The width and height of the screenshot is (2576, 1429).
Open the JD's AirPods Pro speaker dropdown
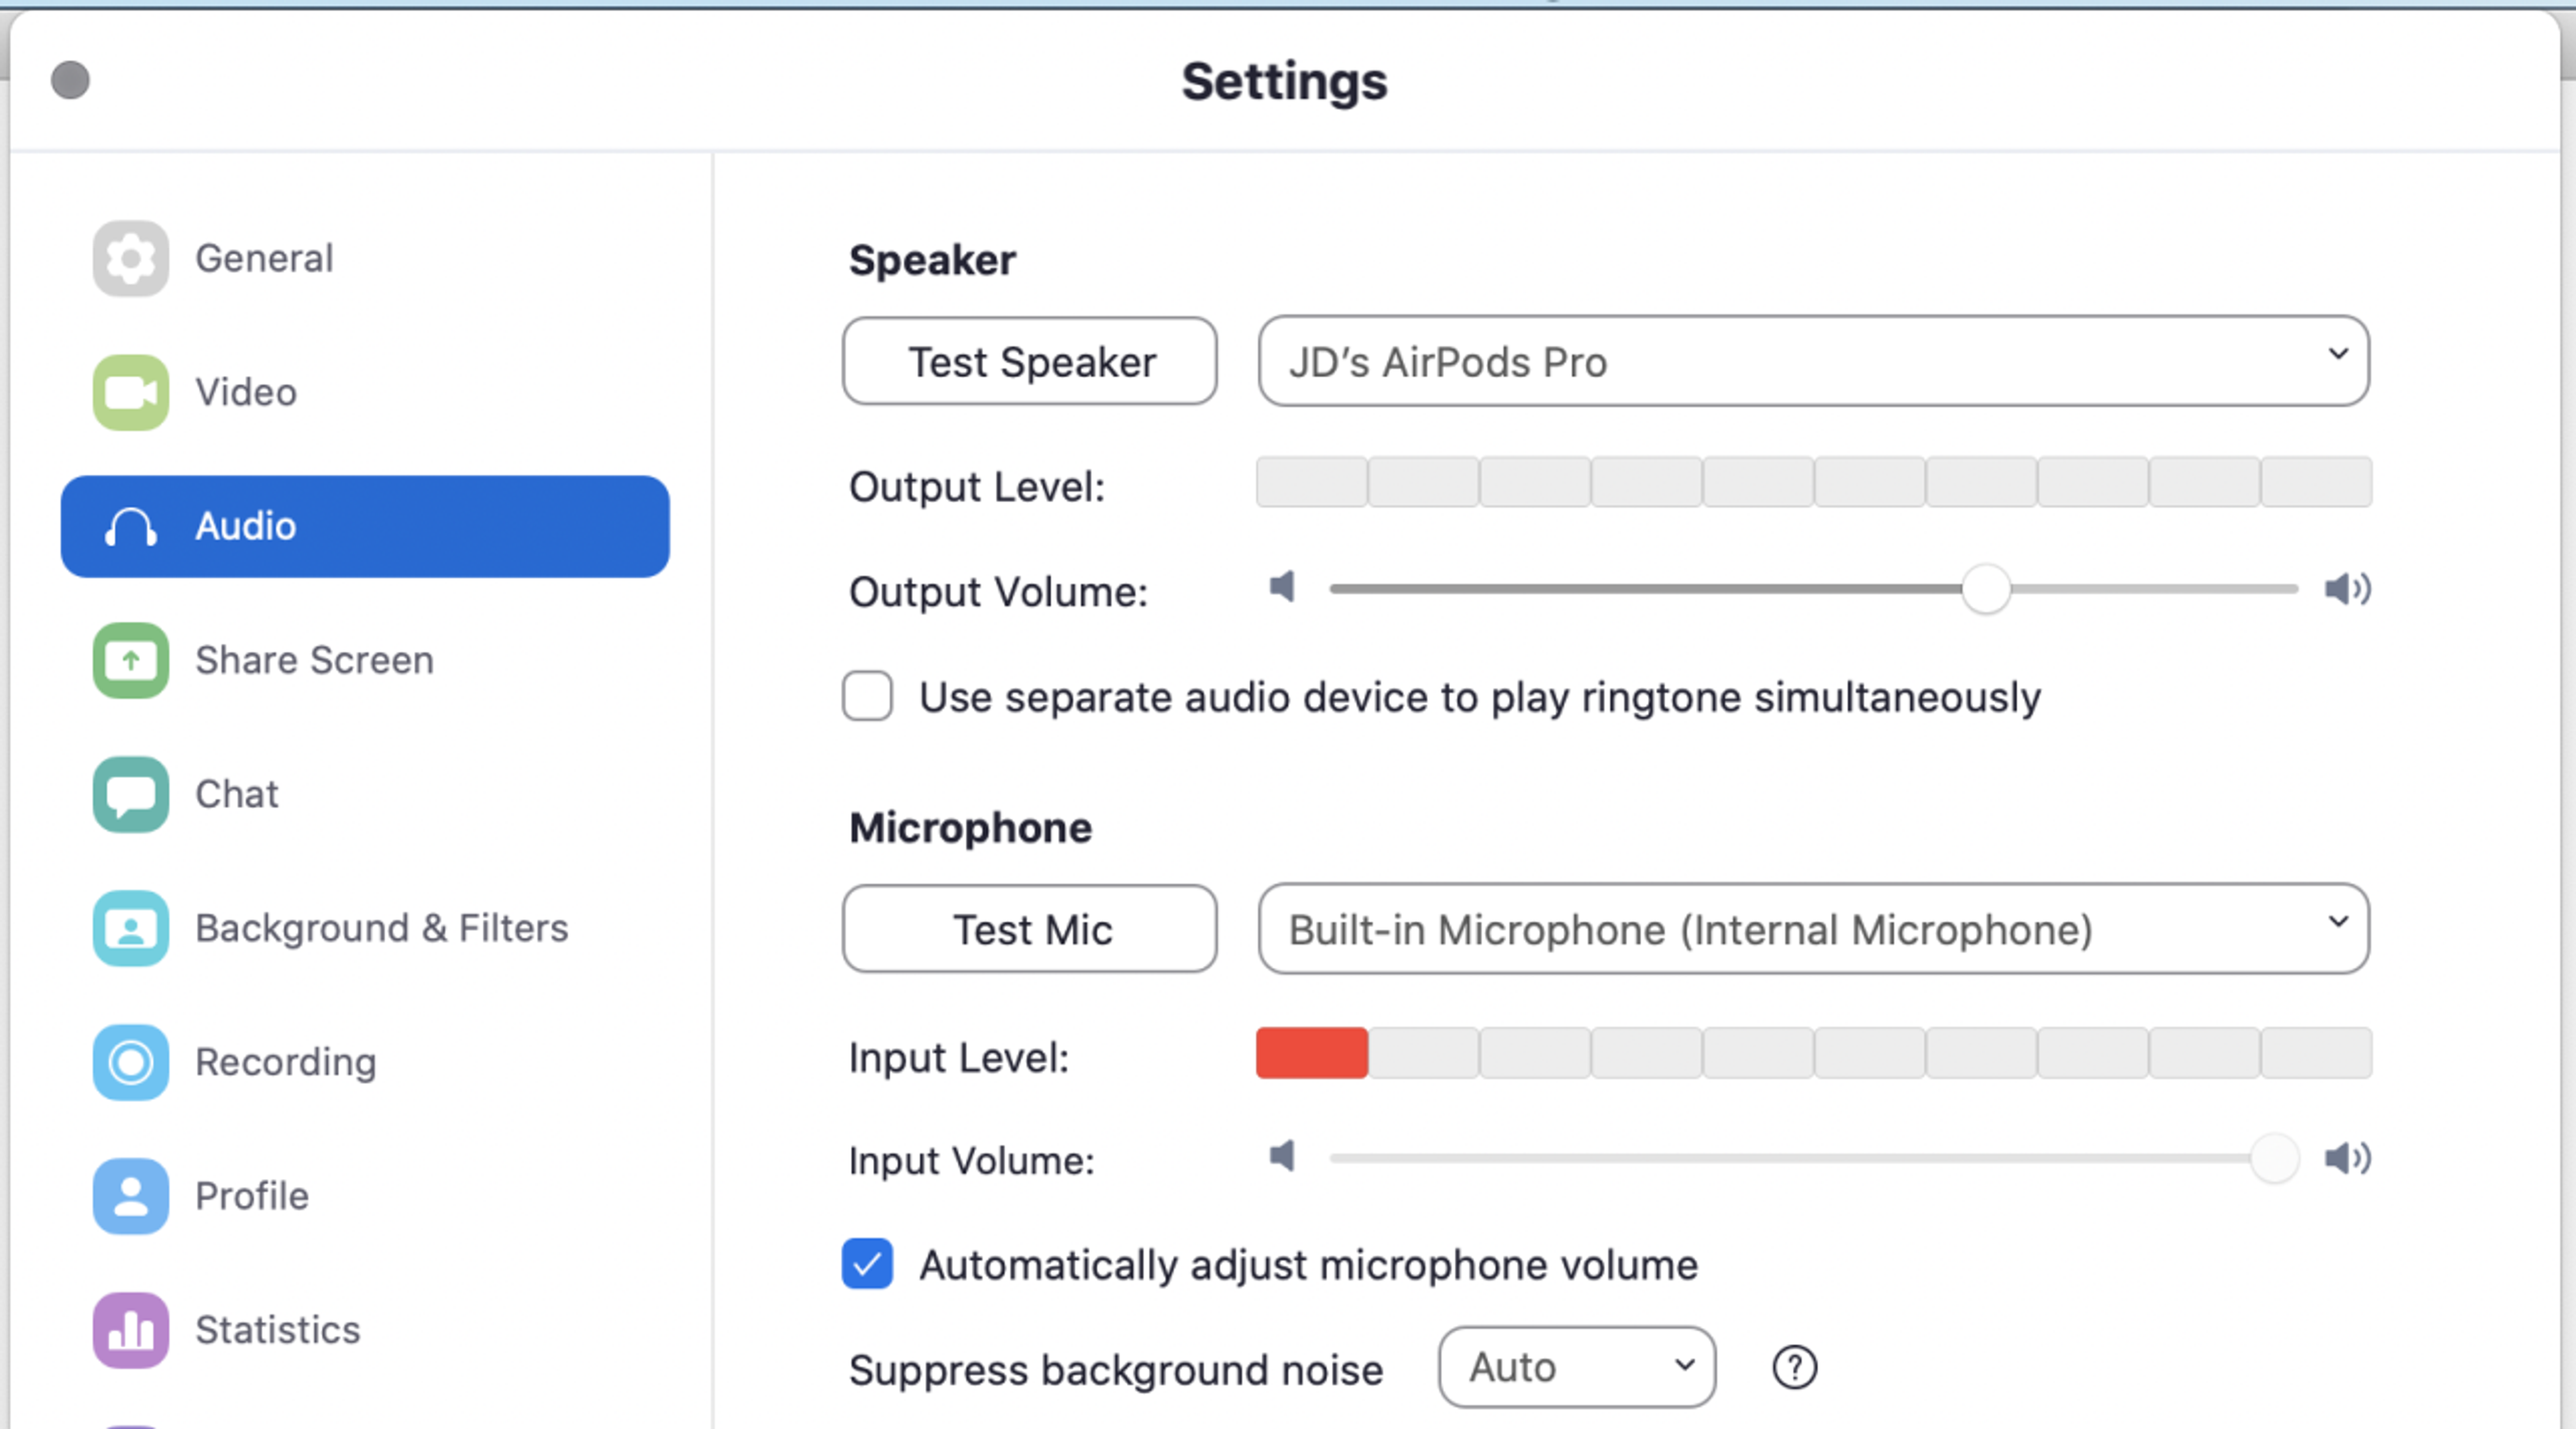click(1813, 361)
